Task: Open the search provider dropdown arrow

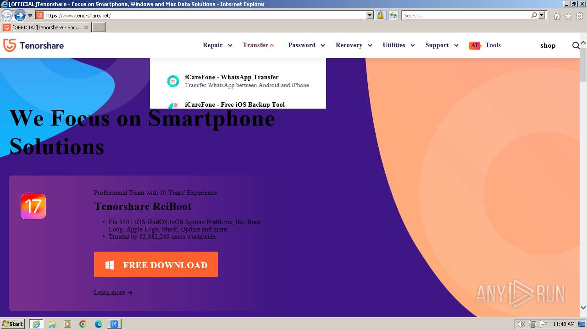Action: point(542,15)
